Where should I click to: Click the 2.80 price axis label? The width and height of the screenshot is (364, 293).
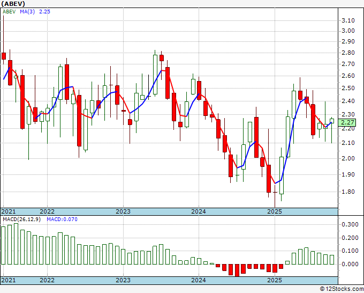tap(348, 53)
